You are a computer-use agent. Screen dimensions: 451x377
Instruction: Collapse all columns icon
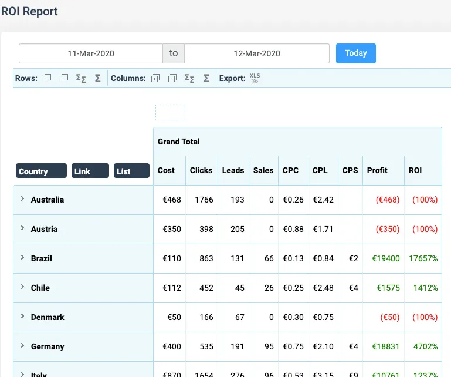pyautogui.click(x=172, y=78)
